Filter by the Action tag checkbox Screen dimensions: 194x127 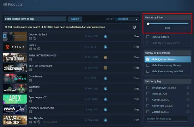click(x=148, y=100)
